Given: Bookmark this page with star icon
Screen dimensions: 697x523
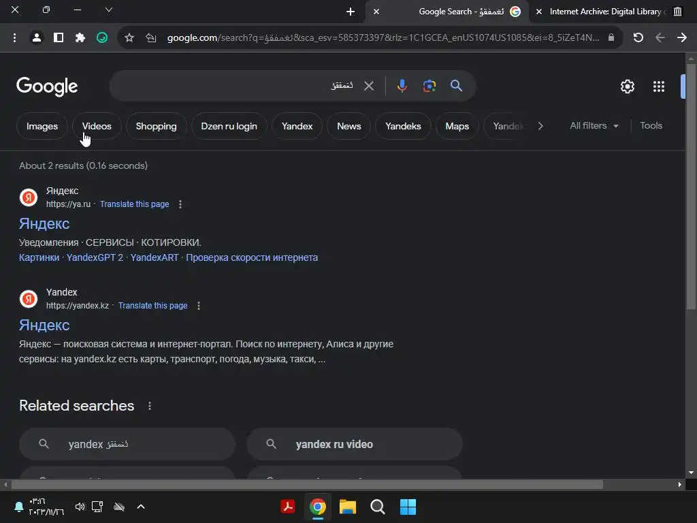Looking at the screenshot, I should pos(129,38).
